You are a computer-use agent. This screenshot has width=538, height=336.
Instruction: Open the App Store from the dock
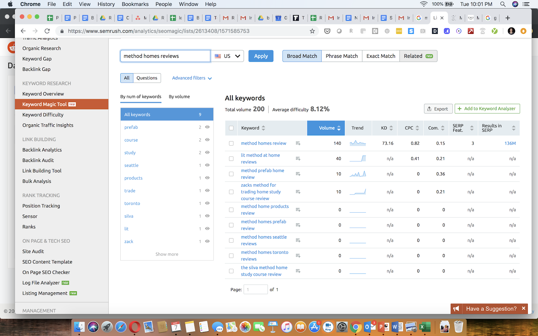coord(314,327)
